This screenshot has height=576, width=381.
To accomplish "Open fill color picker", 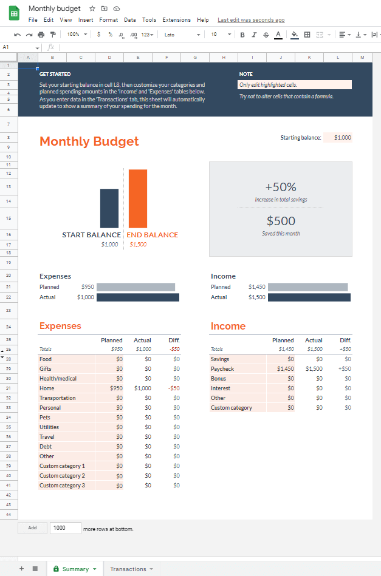I will [295, 35].
